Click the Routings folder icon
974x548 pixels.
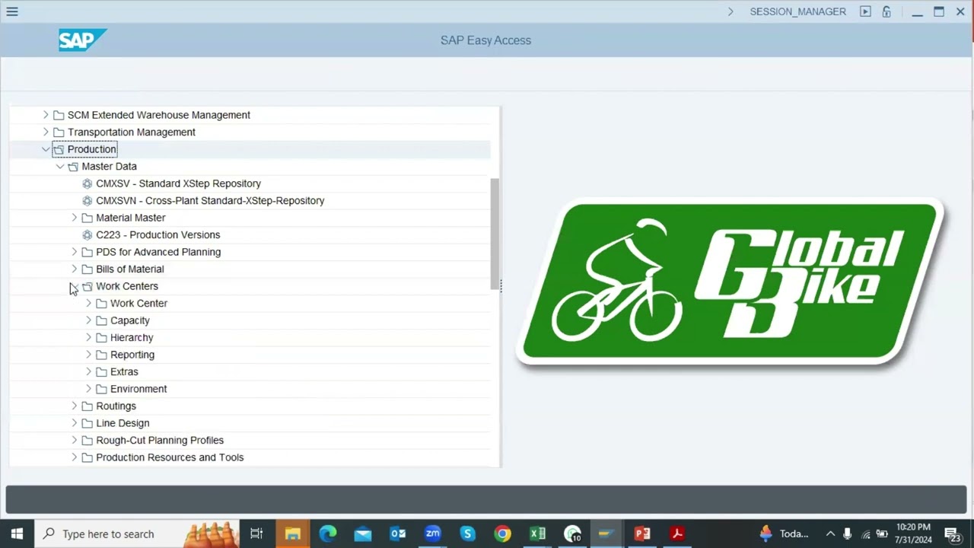point(87,406)
